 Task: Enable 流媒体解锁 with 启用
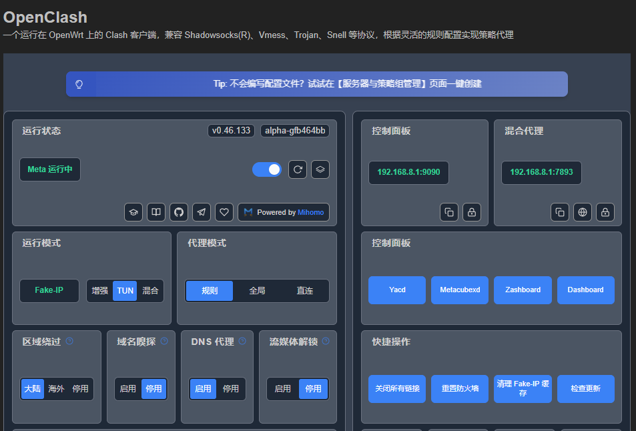click(283, 389)
